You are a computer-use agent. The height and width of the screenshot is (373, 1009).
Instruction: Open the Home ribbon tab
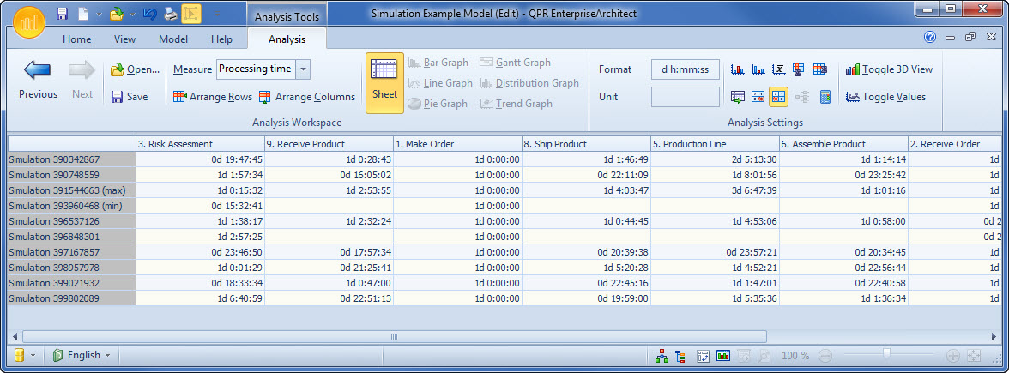pyautogui.click(x=76, y=39)
